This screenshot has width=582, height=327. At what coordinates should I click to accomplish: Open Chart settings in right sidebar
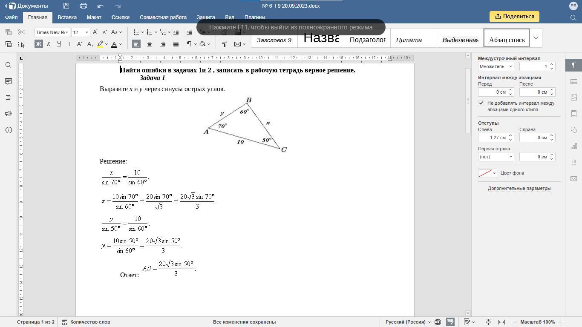(x=574, y=146)
